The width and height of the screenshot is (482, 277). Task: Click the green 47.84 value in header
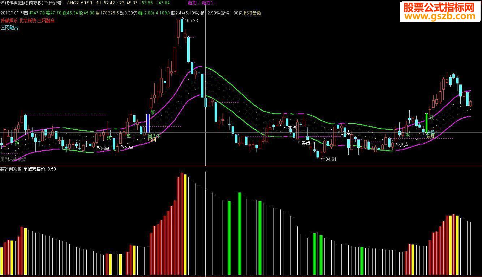(164, 3)
